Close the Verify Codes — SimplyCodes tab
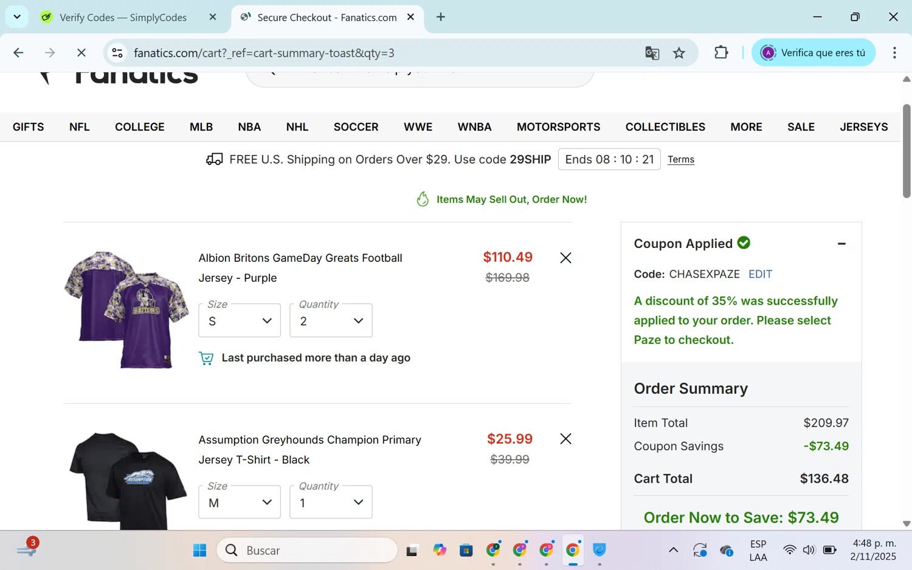Image resolution: width=912 pixels, height=570 pixels. (x=213, y=17)
